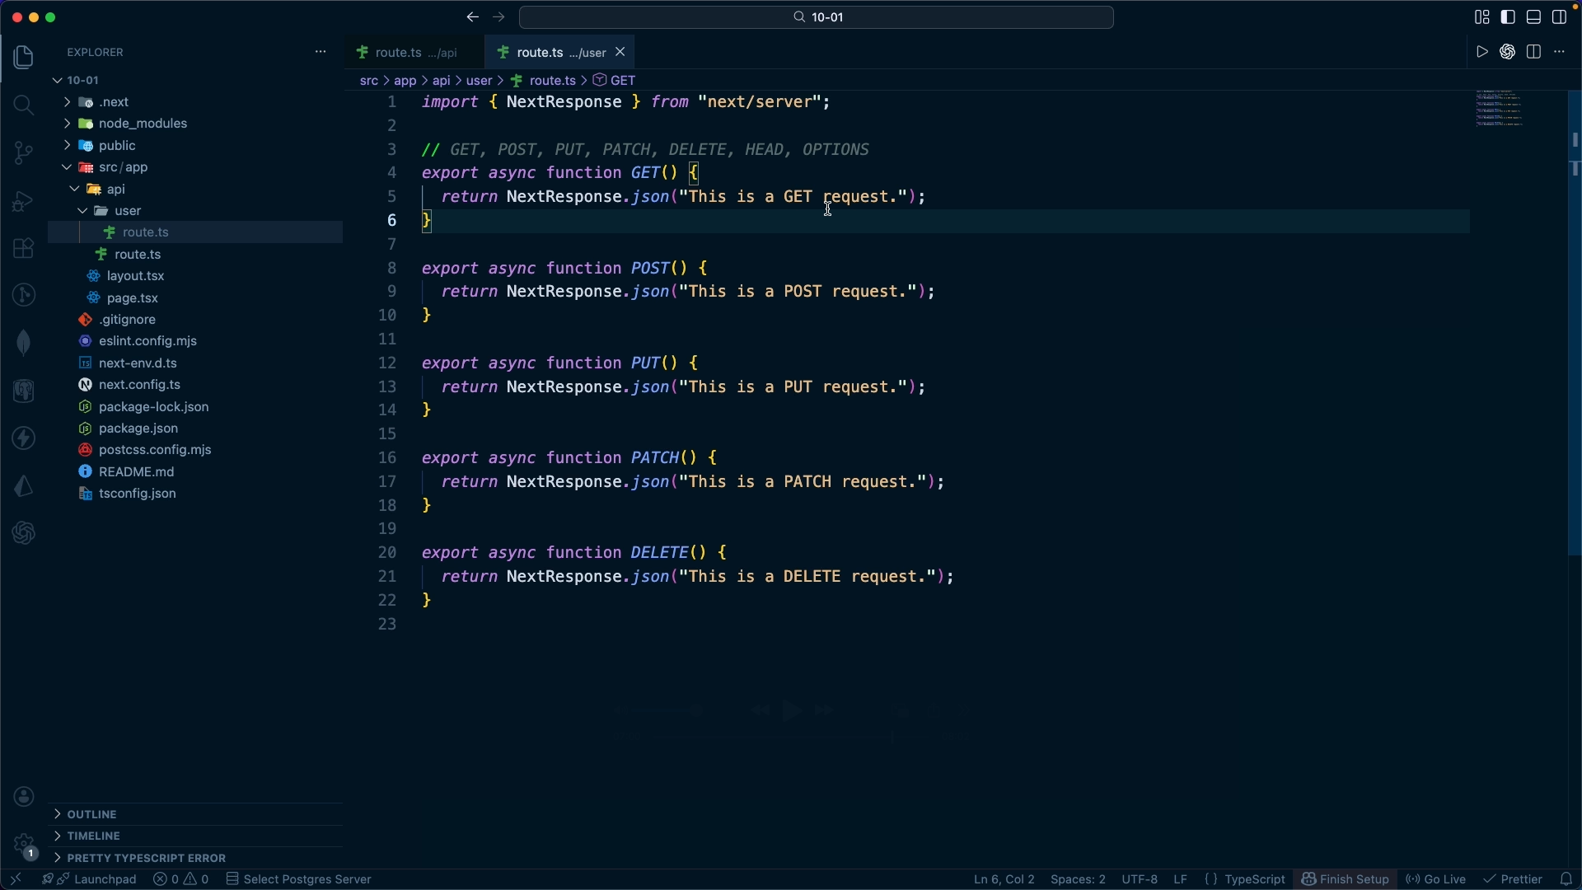This screenshot has height=890, width=1582.
Task: Collapse the user folder
Action: pos(128,211)
